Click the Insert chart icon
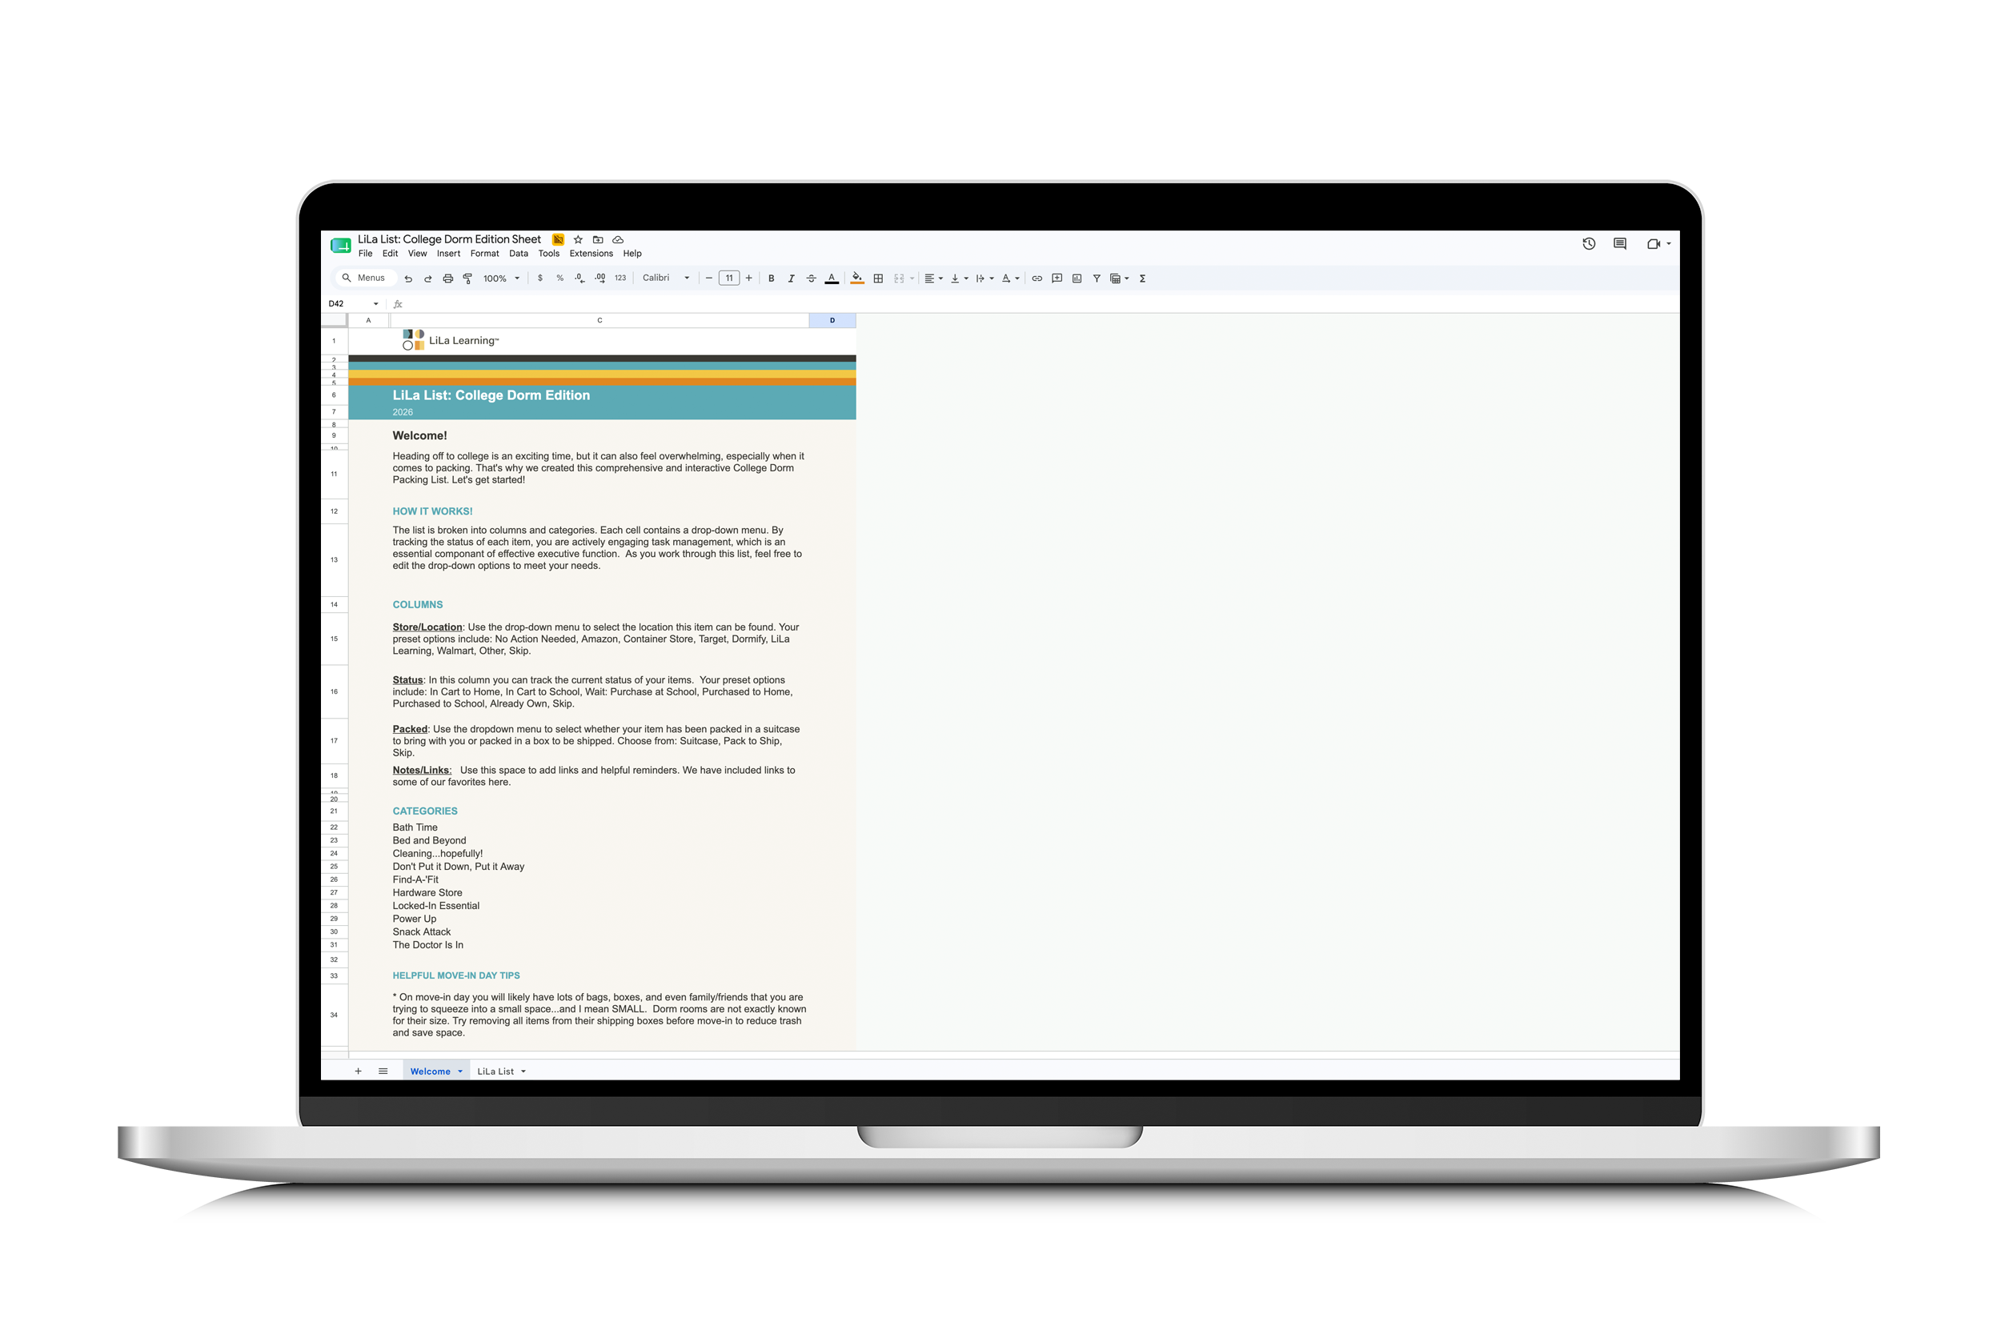2001x1334 pixels. (x=1077, y=278)
